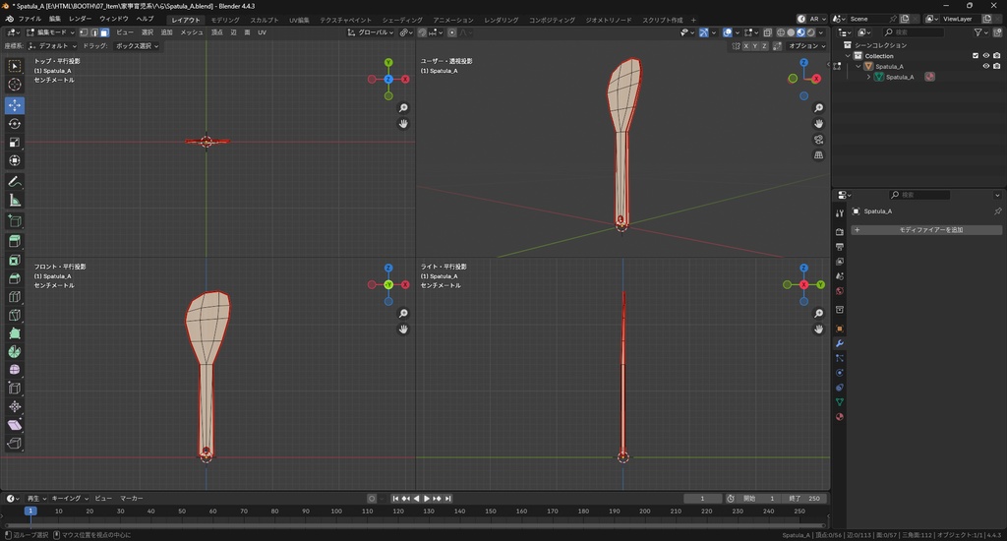The width and height of the screenshot is (1007, 541).
Task: Open the Modifiers properties tab wrench icon
Action: pyautogui.click(x=840, y=343)
